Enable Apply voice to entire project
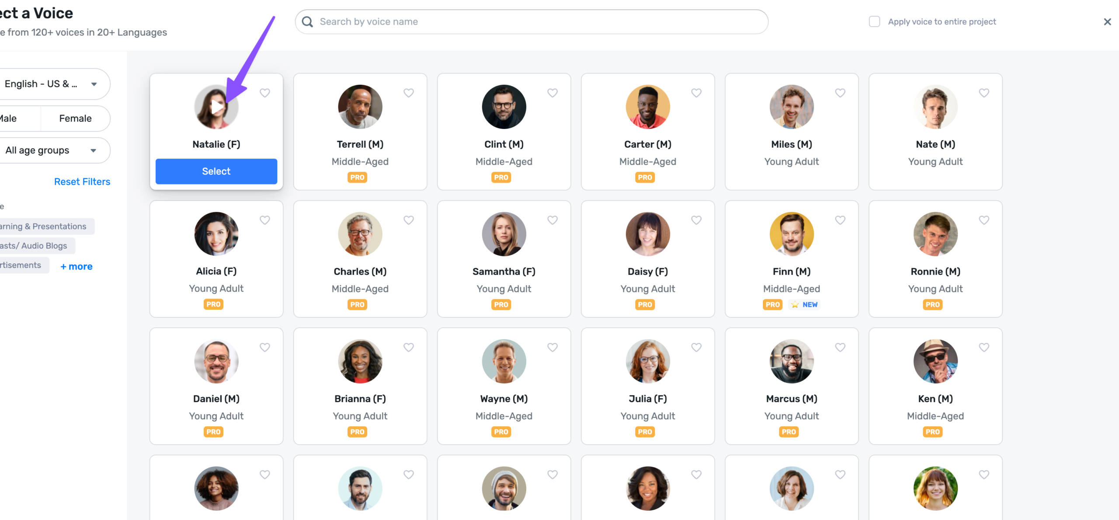The height and width of the screenshot is (520, 1119). (x=874, y=22)
